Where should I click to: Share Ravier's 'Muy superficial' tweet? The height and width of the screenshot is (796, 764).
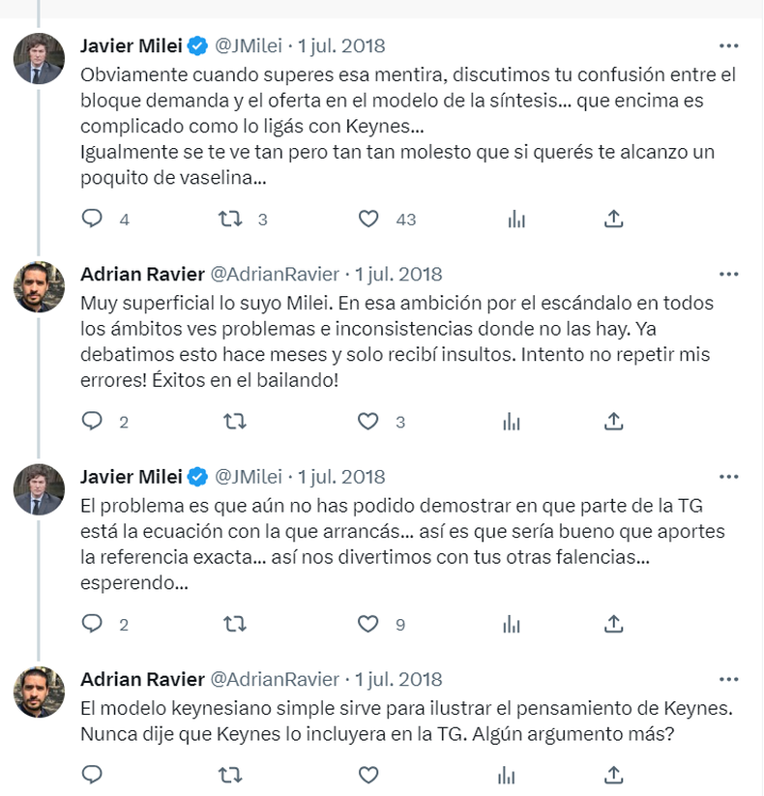[613, 421]
